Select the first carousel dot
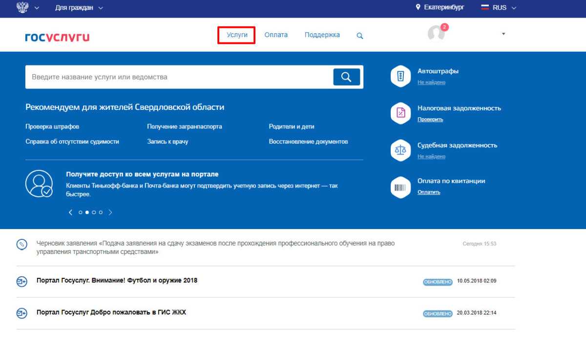 click(81, 212)
